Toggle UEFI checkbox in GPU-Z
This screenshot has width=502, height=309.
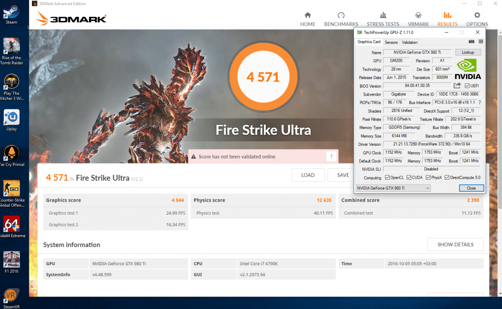click(467, 86)
